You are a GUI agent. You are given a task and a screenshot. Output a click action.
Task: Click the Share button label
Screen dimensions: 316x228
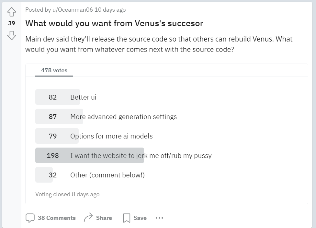[x=104, y=218]
